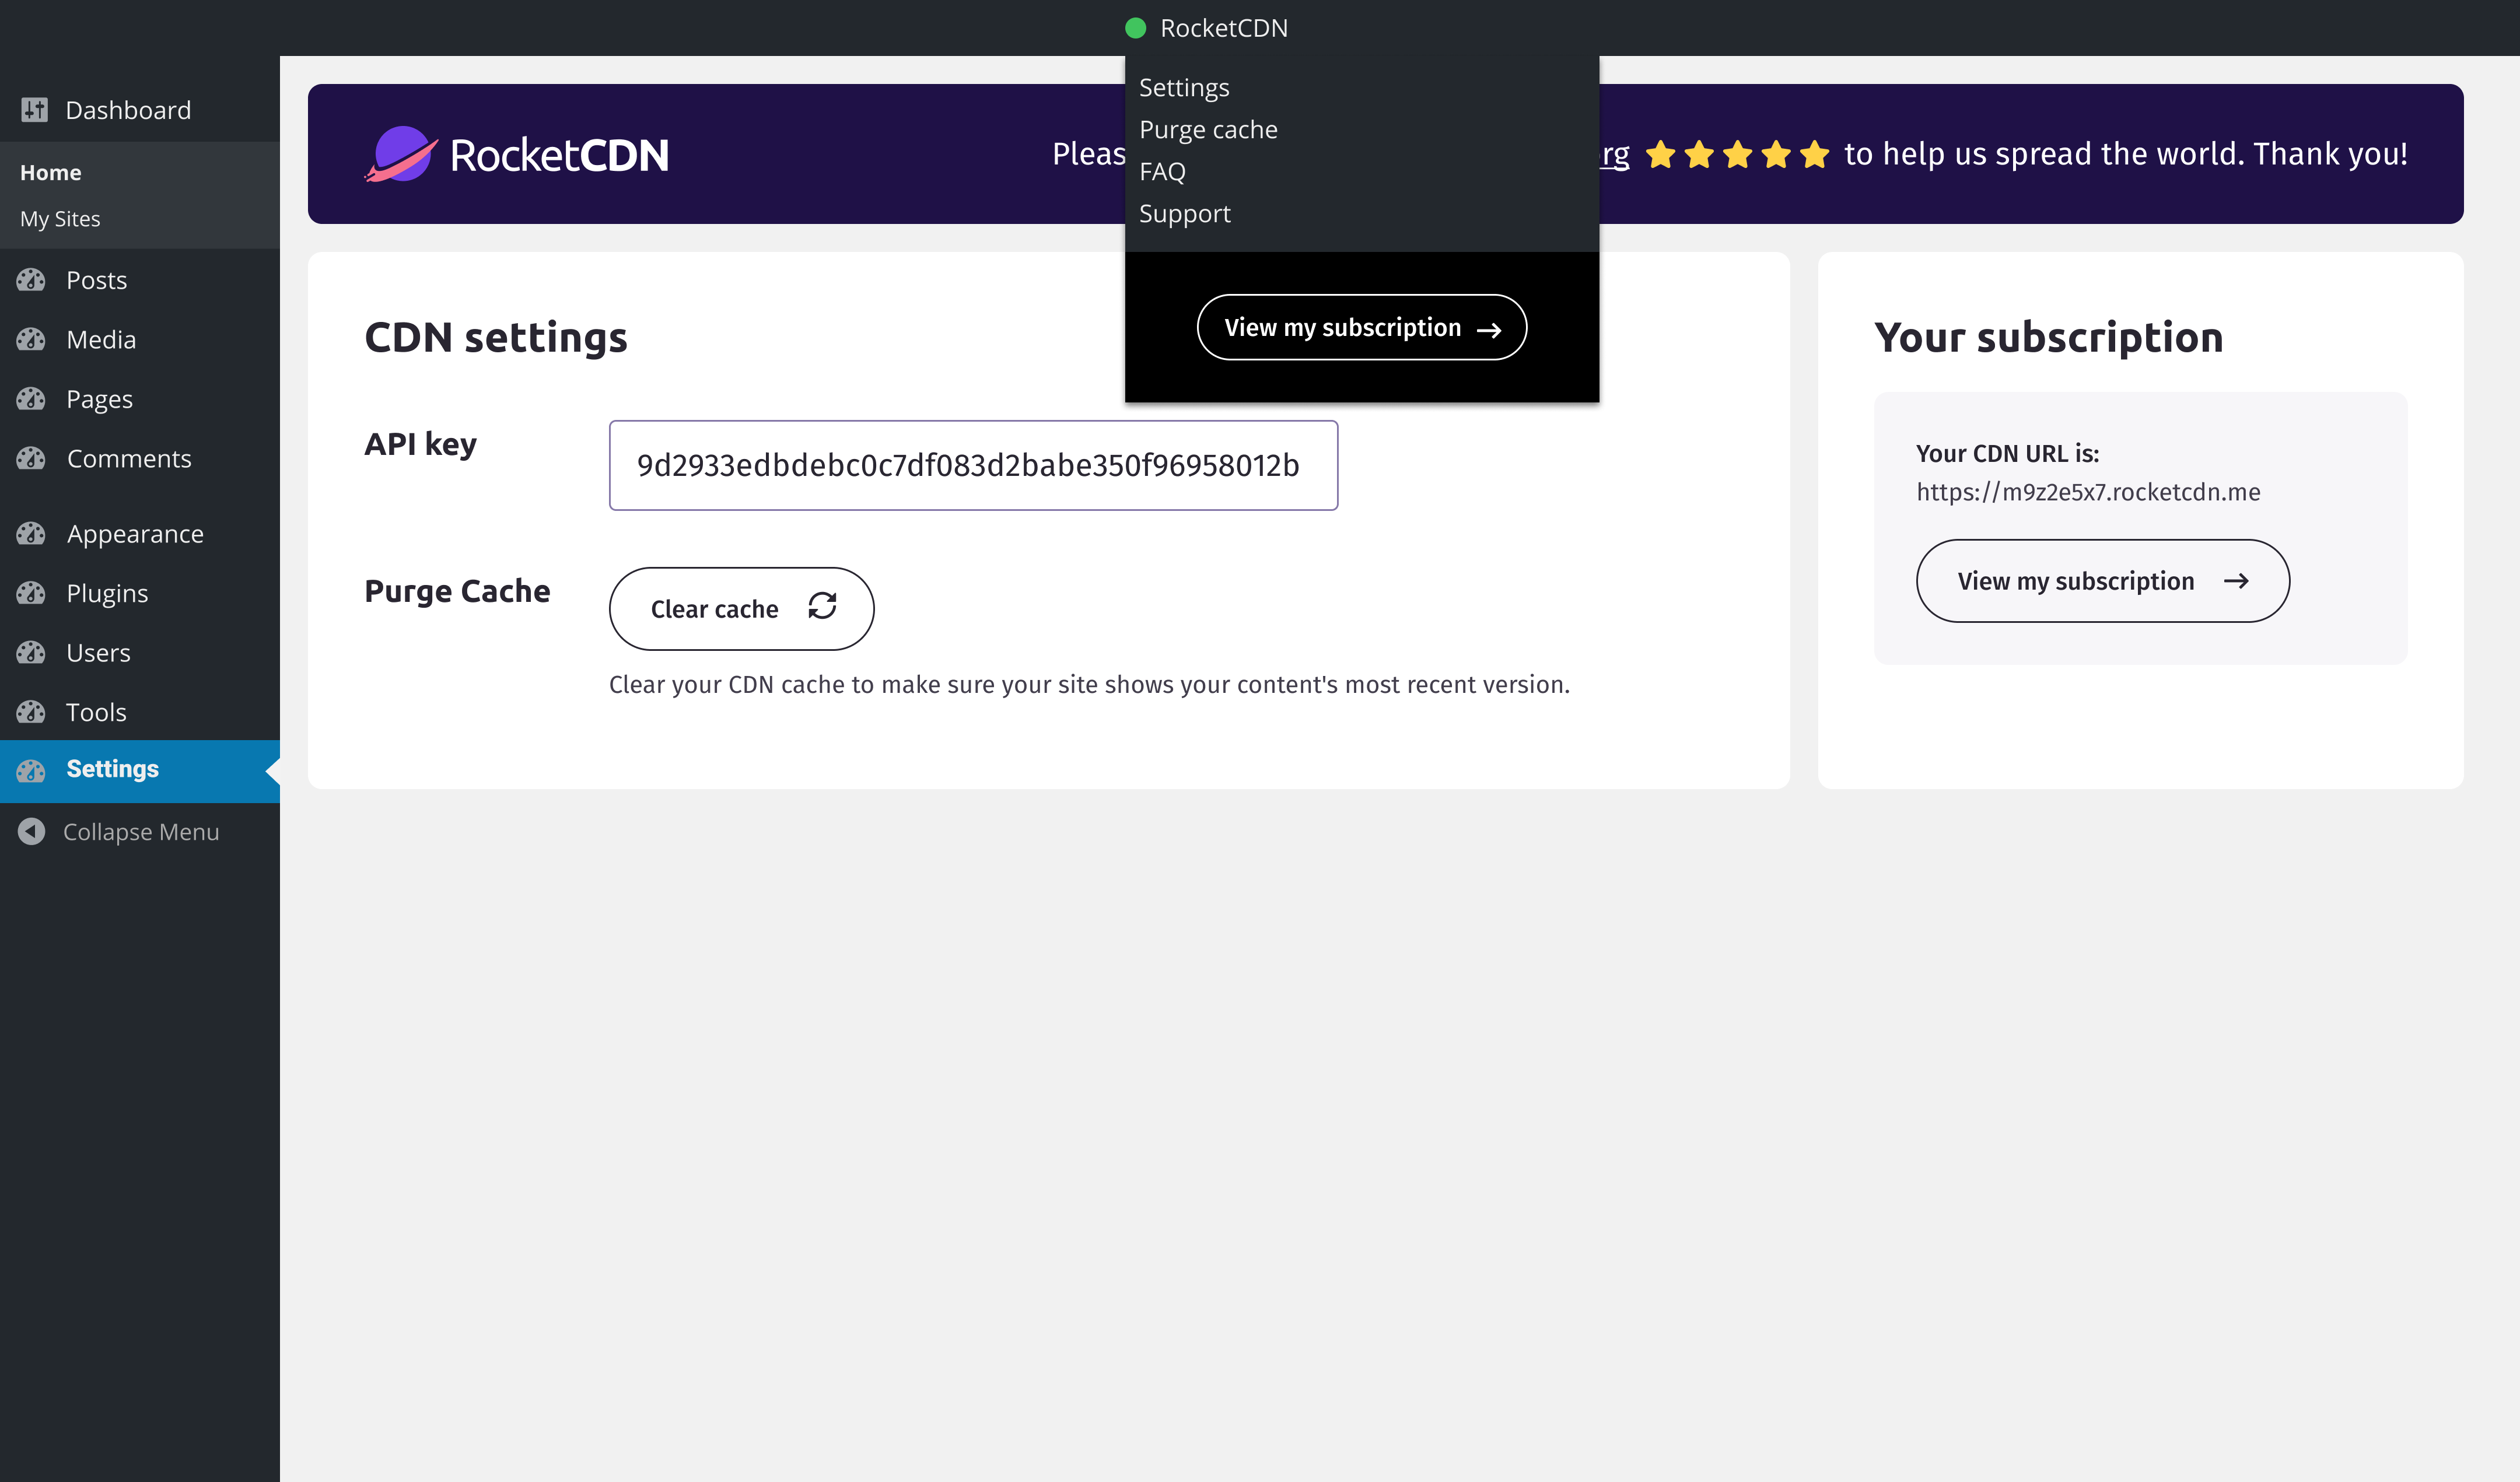Click the Collapse Menu arrow icon

click(32, 832)
